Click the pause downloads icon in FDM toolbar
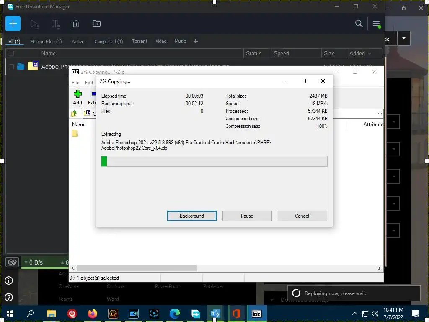This screenshot has height=322, width=429. pos(56,24)
